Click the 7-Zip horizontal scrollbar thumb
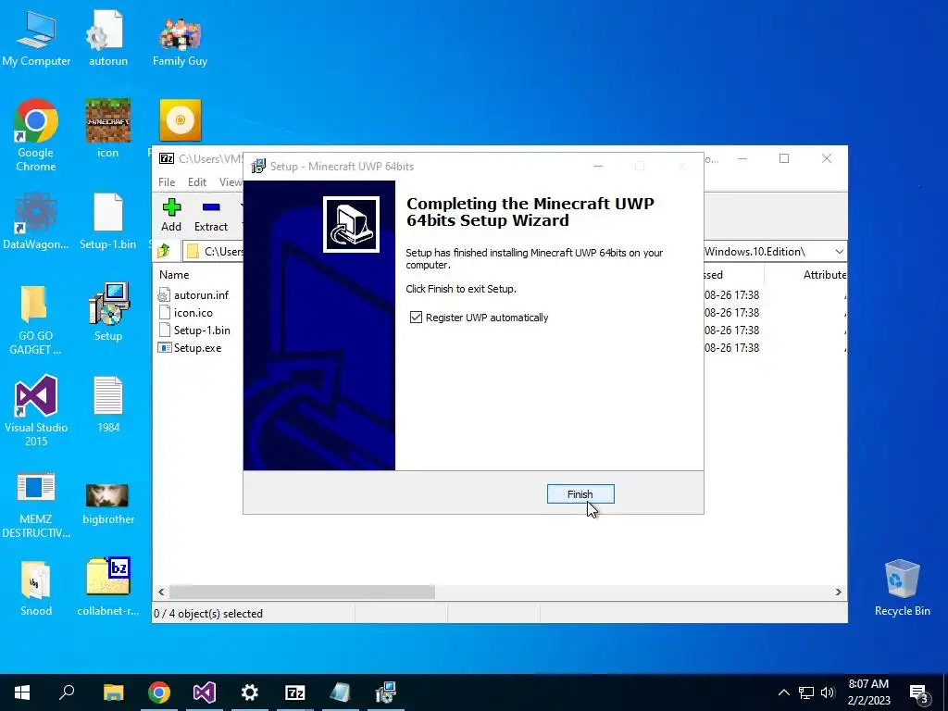 coord(302,592)
